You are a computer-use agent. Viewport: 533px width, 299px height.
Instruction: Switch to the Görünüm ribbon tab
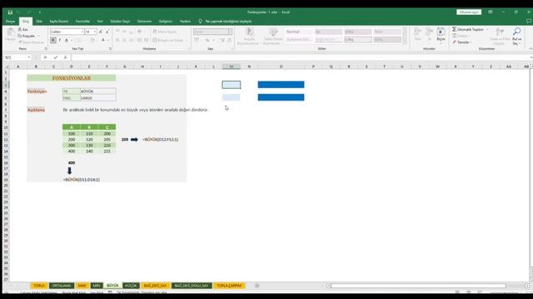point(144,22)
